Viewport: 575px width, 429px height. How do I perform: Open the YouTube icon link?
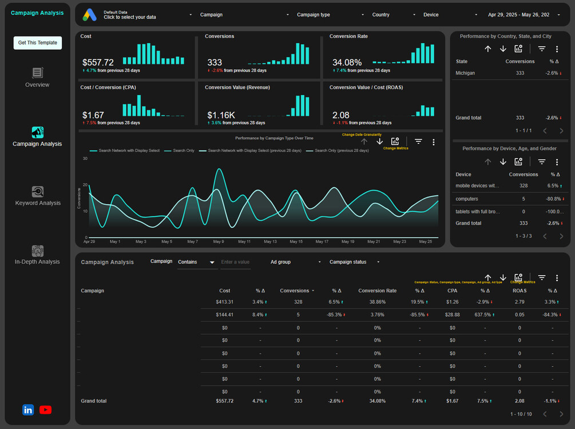pos(45,410)
